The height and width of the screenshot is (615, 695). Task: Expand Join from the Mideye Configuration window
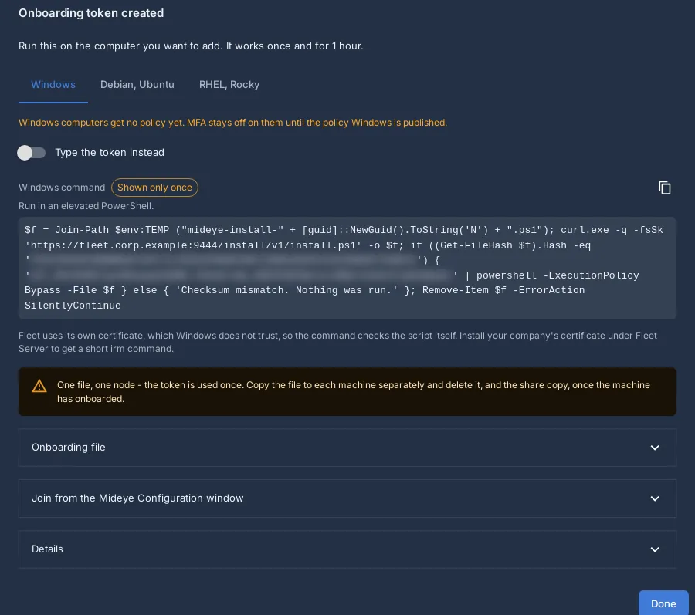[x=347, y=498]
